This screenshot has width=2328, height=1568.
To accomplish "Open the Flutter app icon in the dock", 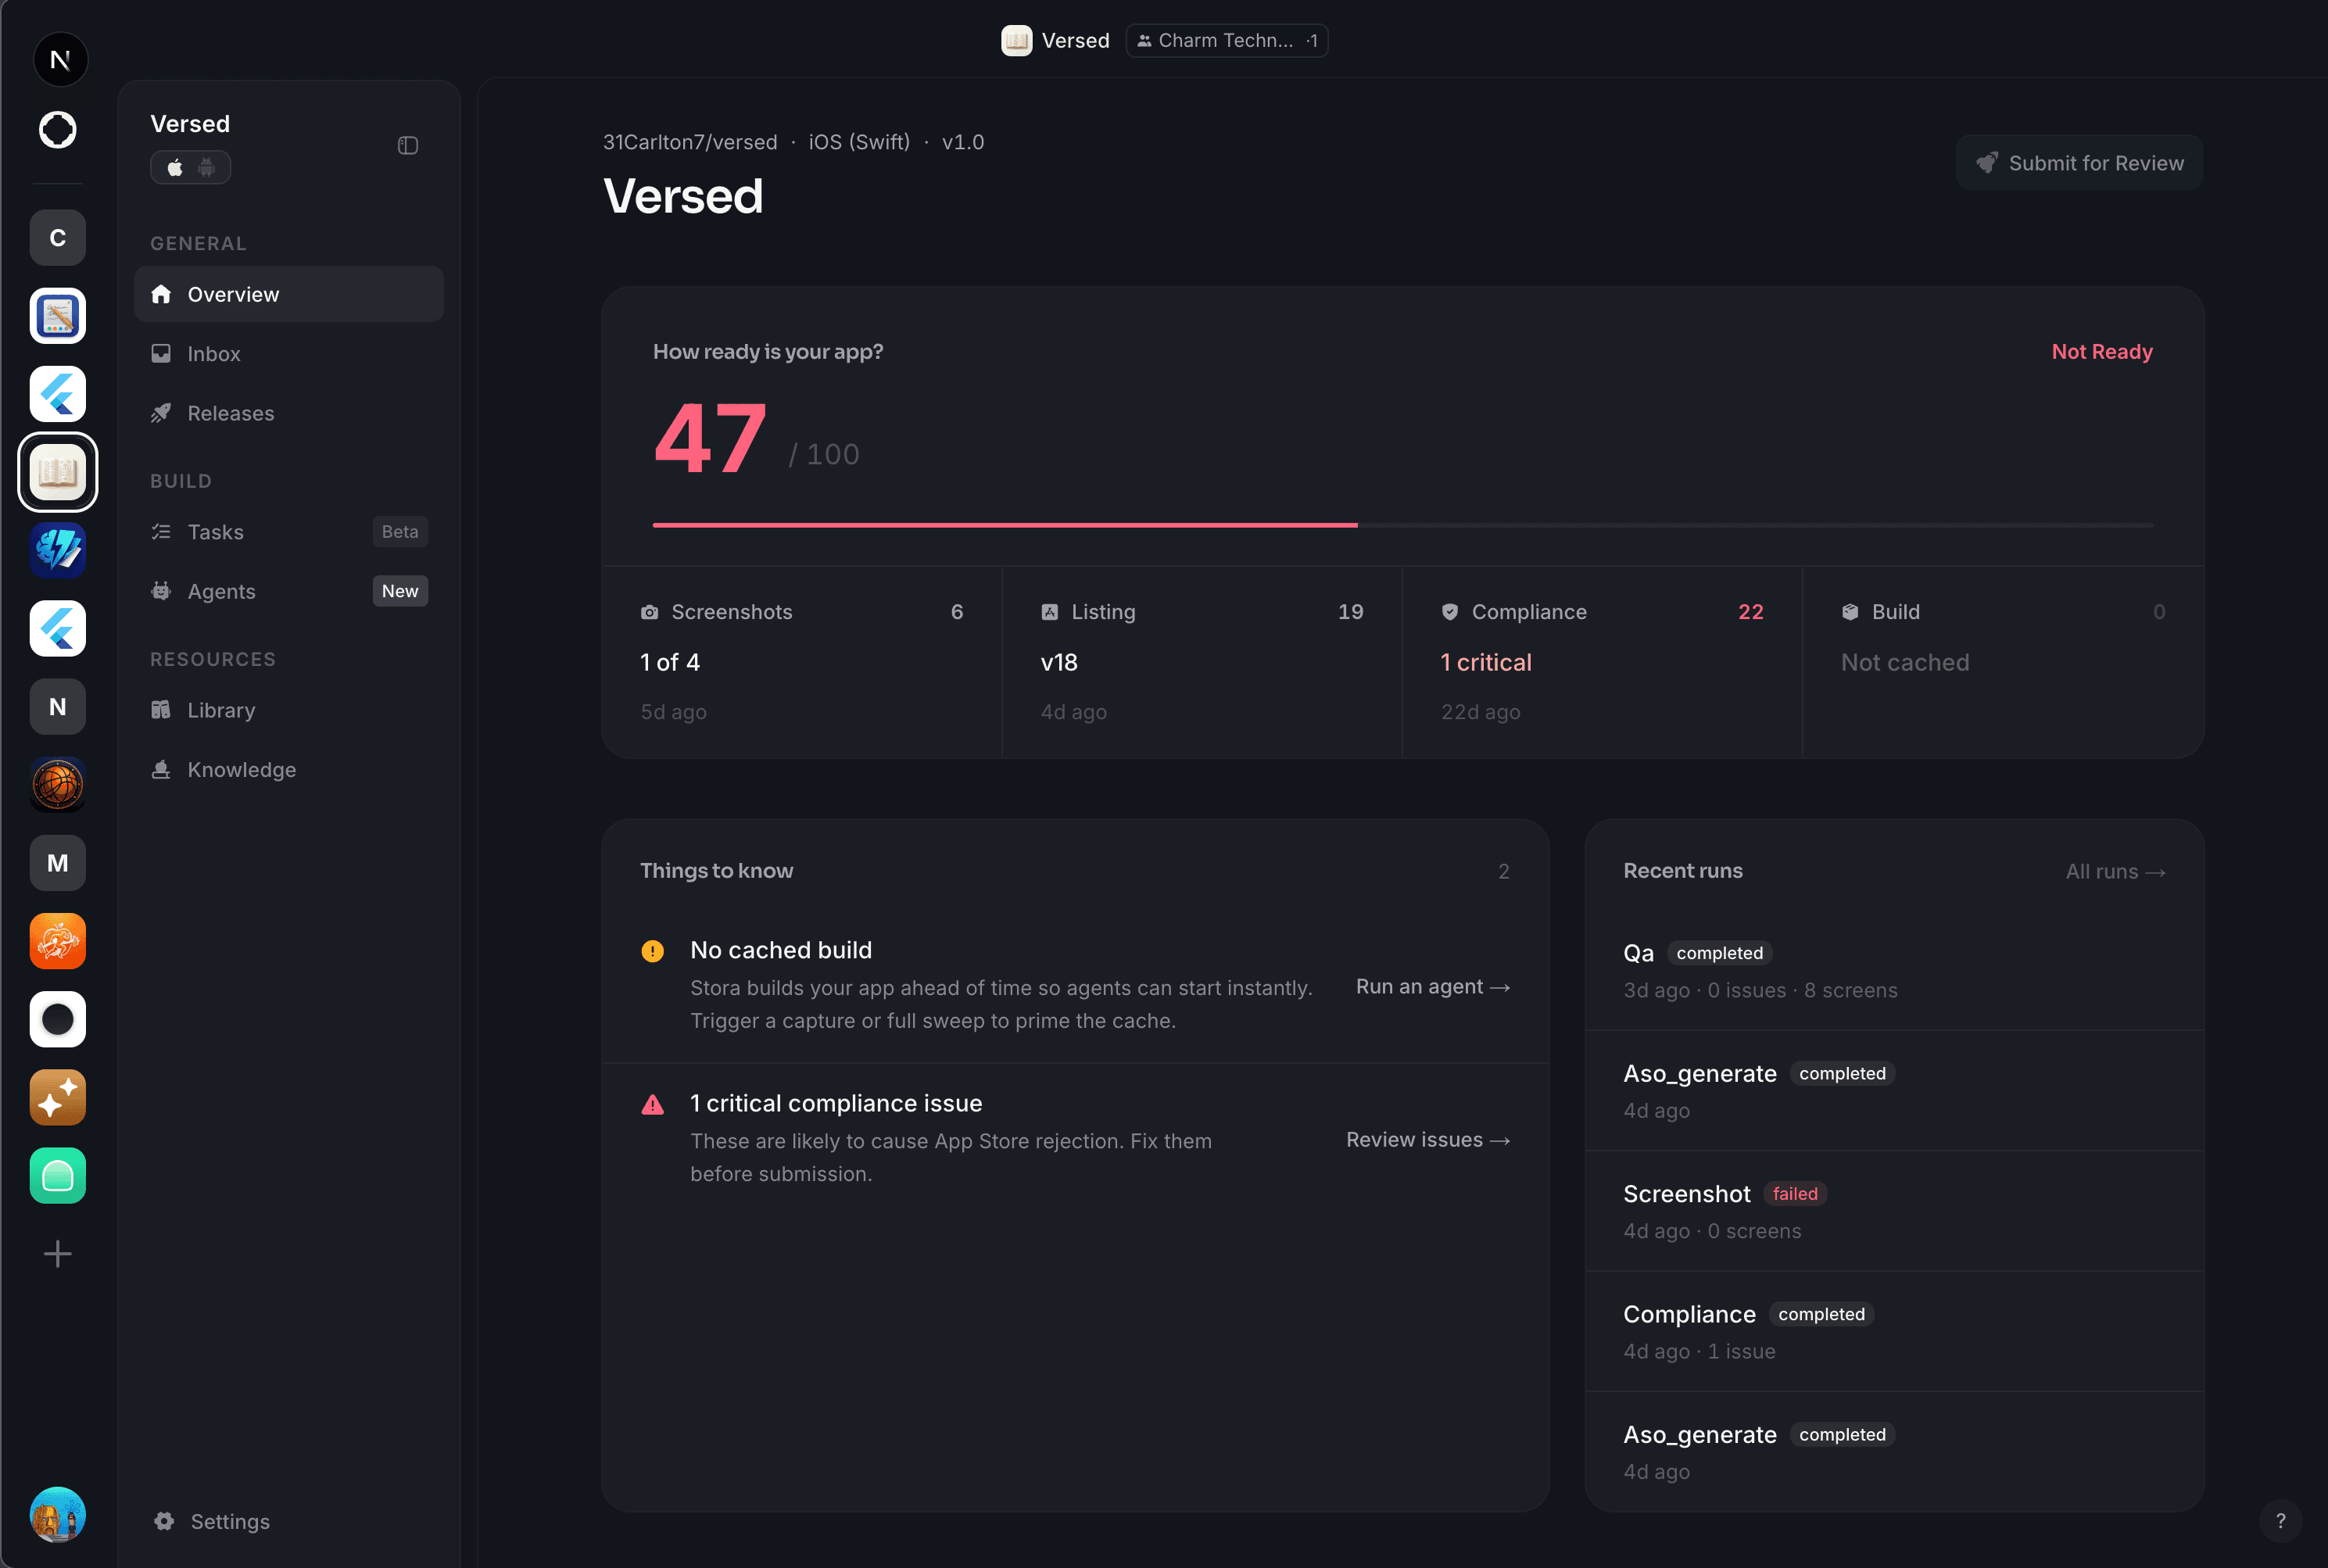I will coord(57,394).
